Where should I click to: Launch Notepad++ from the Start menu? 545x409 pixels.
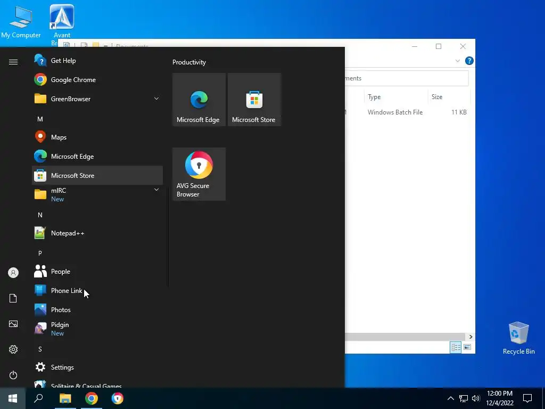coord(97,233)
